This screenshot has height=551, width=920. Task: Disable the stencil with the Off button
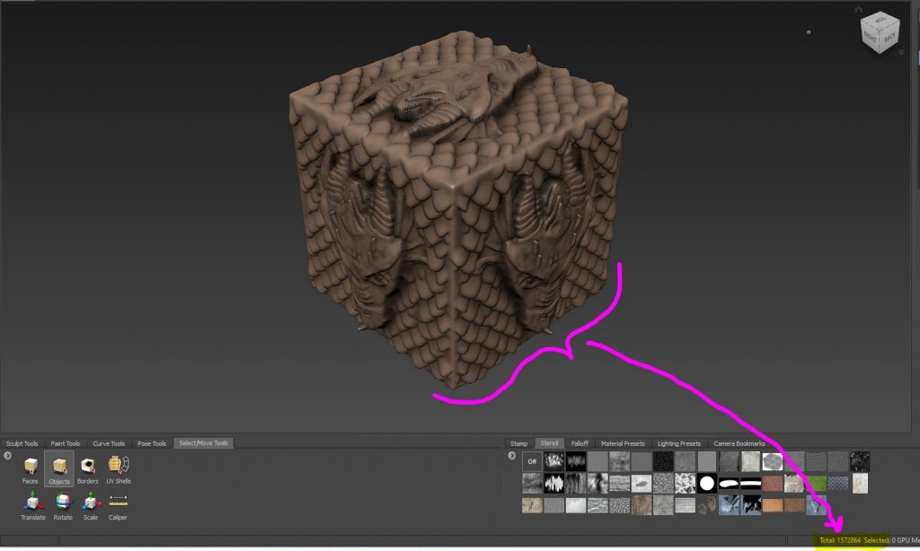[531, 461]
